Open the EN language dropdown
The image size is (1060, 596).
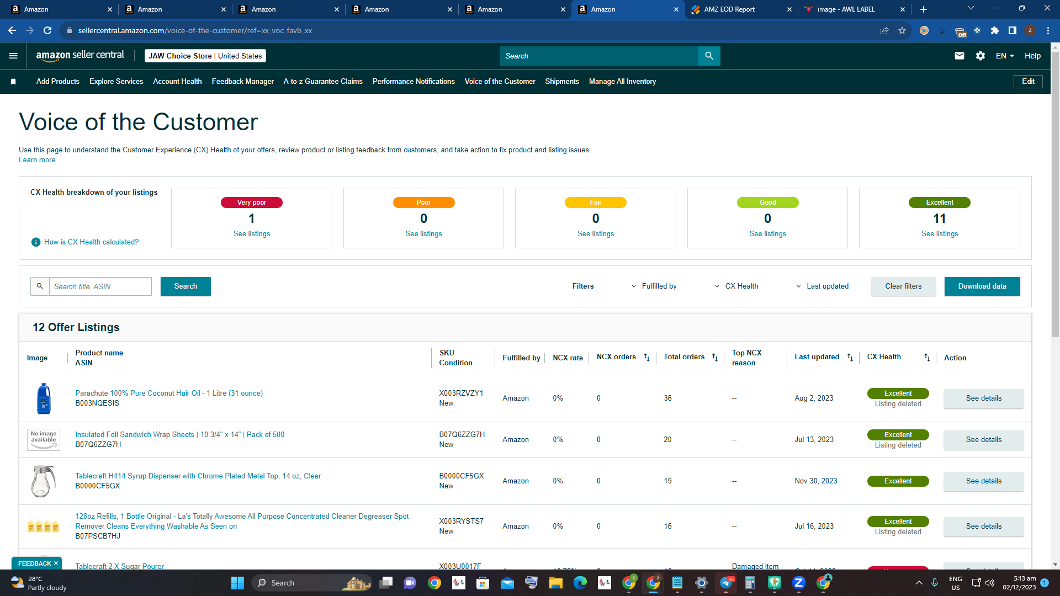(1005, 56)
